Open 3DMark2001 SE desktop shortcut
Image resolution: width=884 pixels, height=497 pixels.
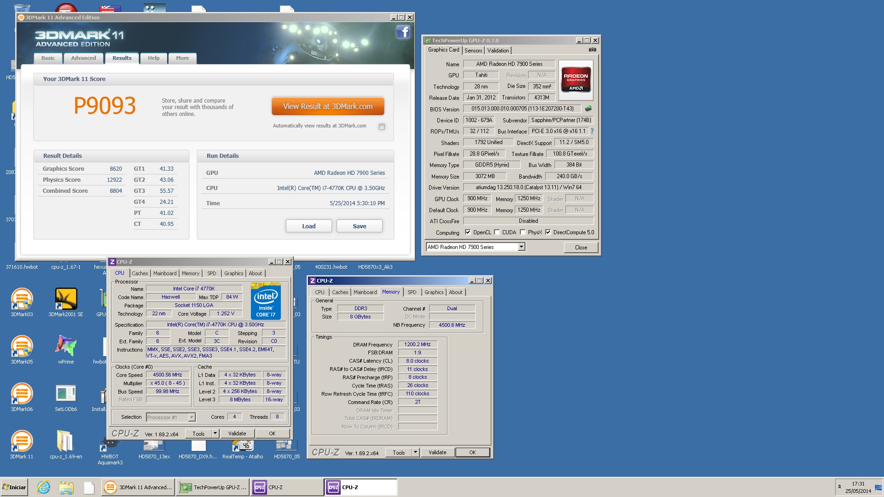pyautogui.click(x=66, y=302)
